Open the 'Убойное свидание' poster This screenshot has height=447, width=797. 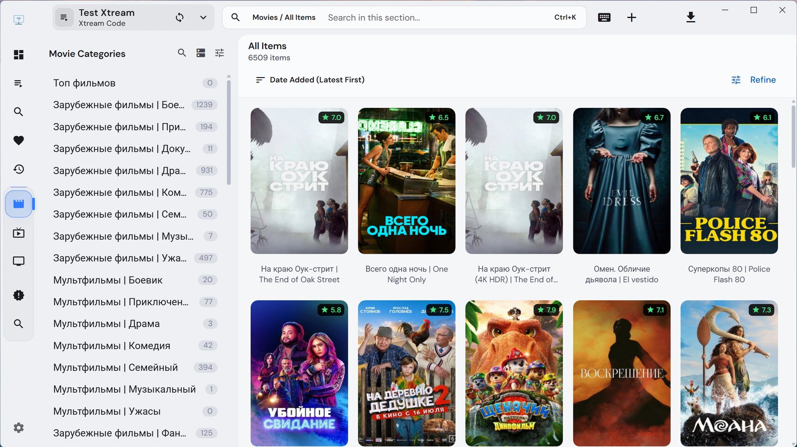[x=299, y=373]
